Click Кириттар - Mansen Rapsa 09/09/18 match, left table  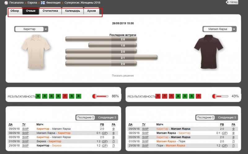[x=53, y=129]
